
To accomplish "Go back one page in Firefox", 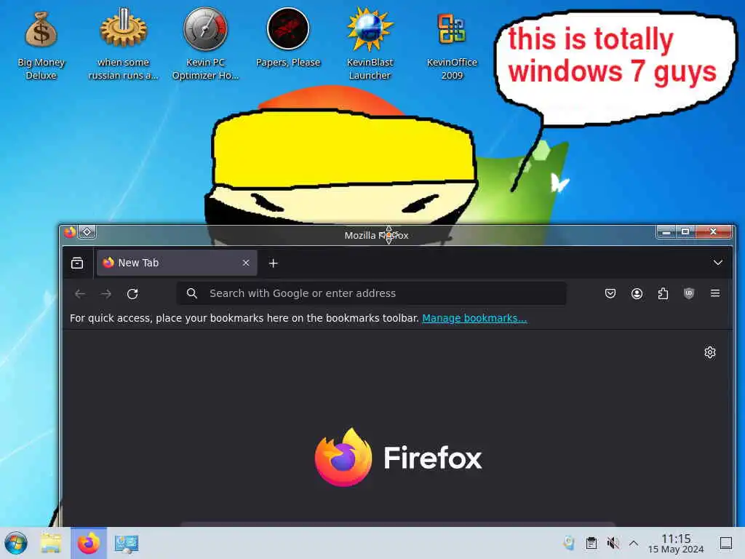I will click(x=80, y=294).
